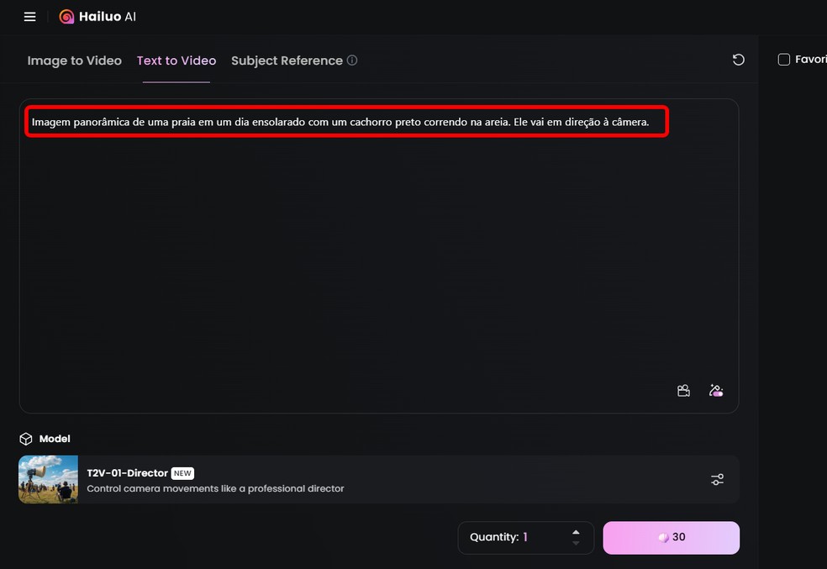Toggle the prompt enhancement magic wand

(x=716, y=391)
